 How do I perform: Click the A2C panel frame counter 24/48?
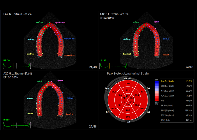coord(93,127)
